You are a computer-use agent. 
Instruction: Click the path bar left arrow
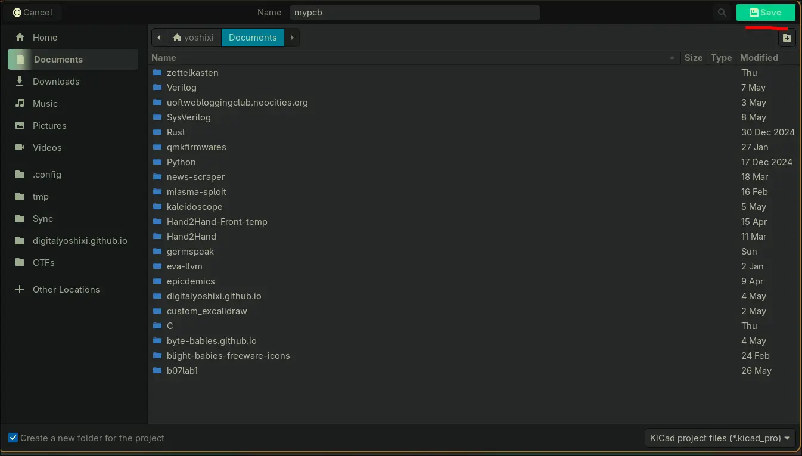tap(159, 38)
